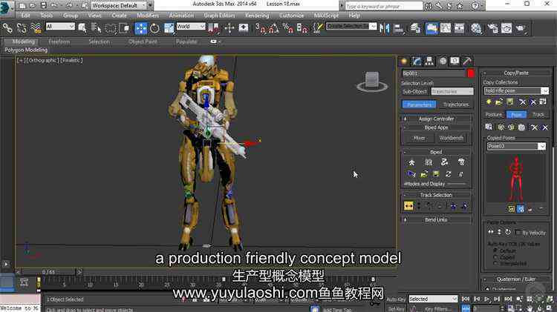Image resolution: width=557 pixels, height=312 pixels.
Task: Click the Bip001 object name field
Action: click(x=433, y=73)
